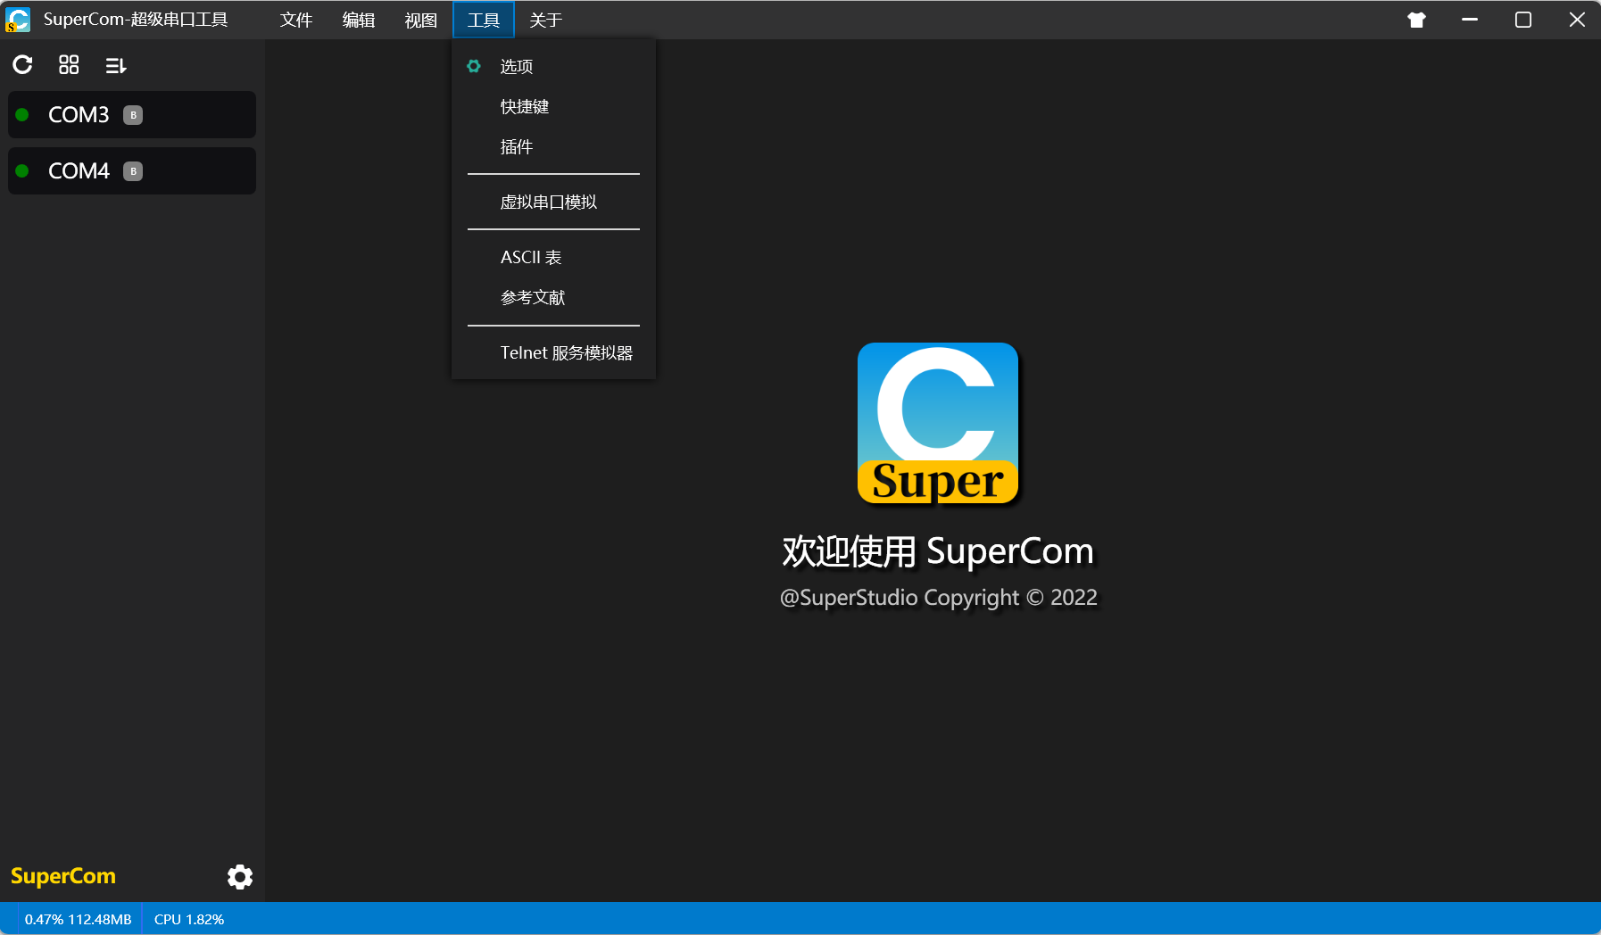Click the 欢迎使用 SuperCom heading
The image size is (1601, 935).
(x=938, y=551)
